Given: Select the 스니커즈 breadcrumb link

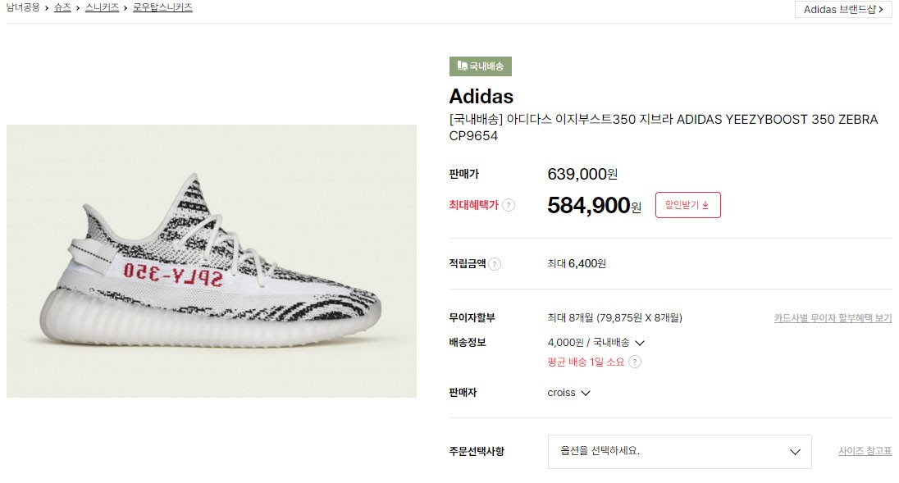Looking at the screenshot, I should [x=102, y=7].
